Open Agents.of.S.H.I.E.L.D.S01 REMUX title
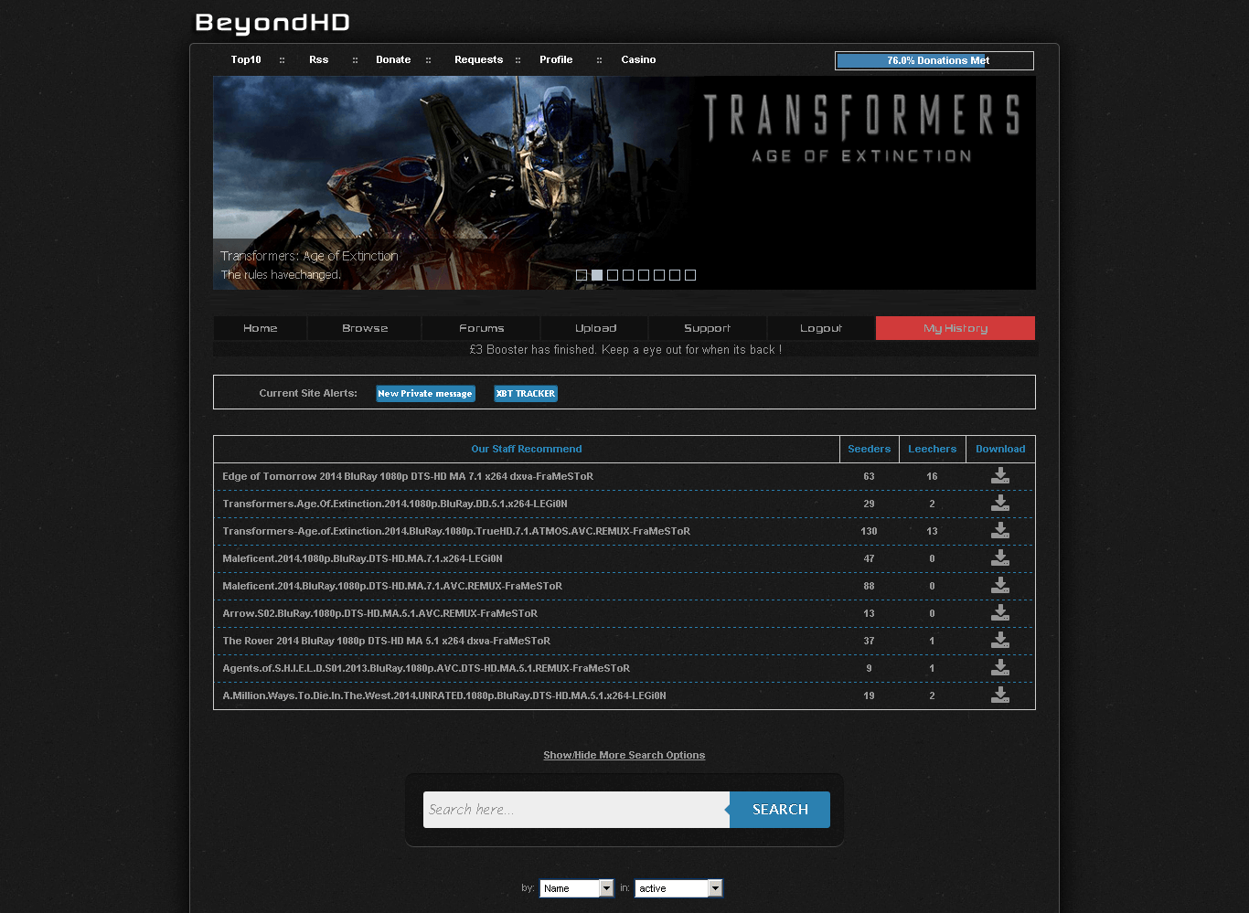The height and width of the screenshot is (913, 1249). 426,668
